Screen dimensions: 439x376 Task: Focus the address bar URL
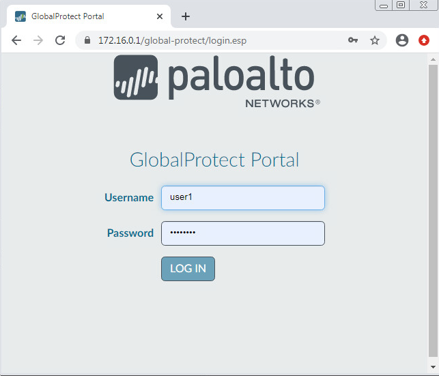(172, 40)
